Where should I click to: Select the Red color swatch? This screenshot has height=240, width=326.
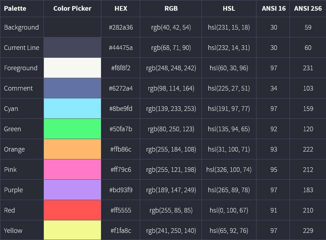(72, 210)
